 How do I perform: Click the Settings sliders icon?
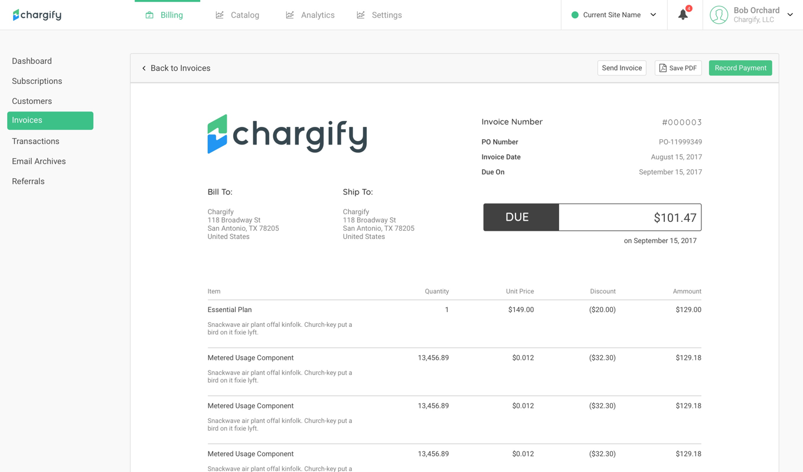tap(361, 14)
